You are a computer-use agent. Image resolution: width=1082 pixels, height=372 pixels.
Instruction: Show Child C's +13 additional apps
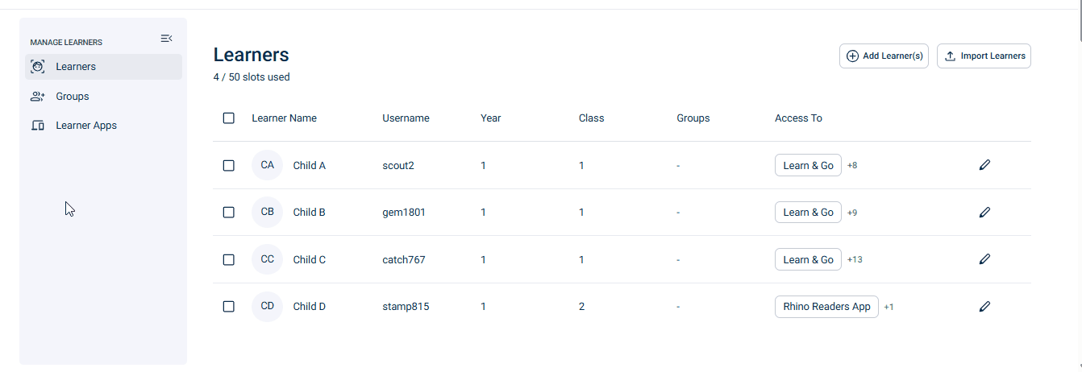[x=855, y=260]
